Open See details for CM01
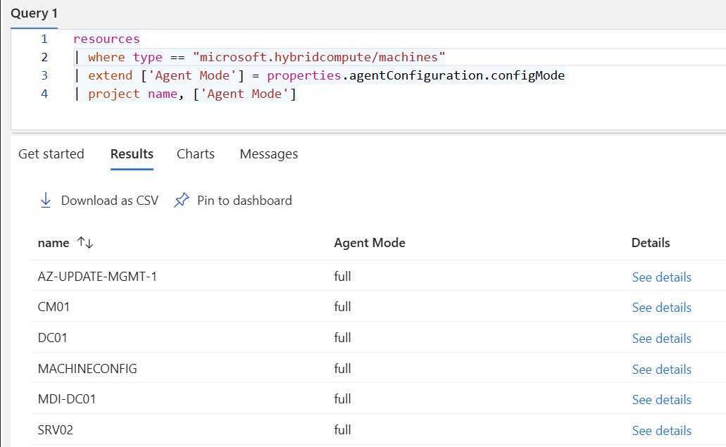The width and height of the screenshot is (726, 447). (x=661, y=308)
